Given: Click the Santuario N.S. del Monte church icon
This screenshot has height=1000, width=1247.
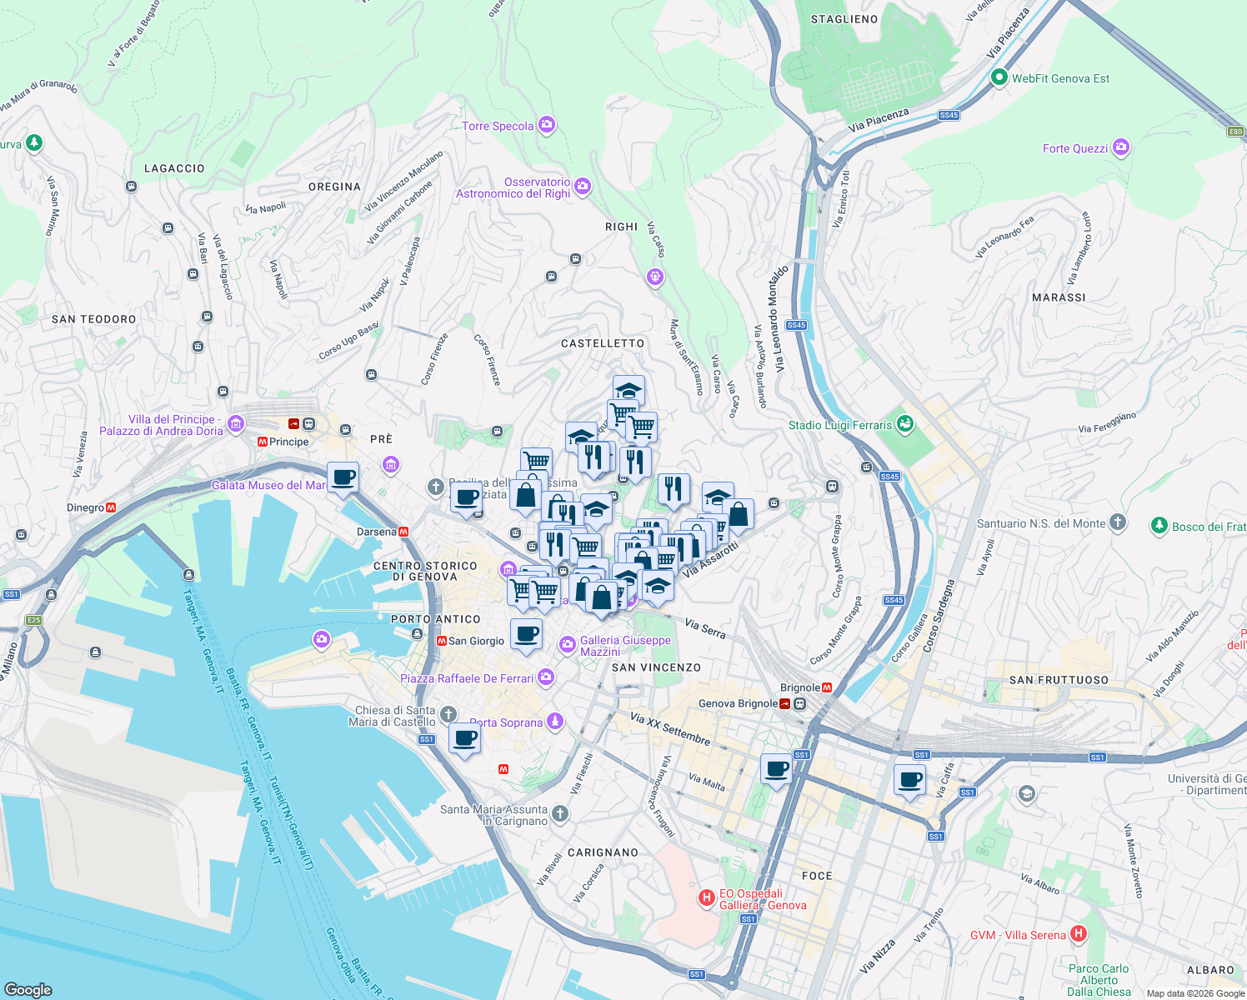Looking at the screenshot, I should [1118, 522].
